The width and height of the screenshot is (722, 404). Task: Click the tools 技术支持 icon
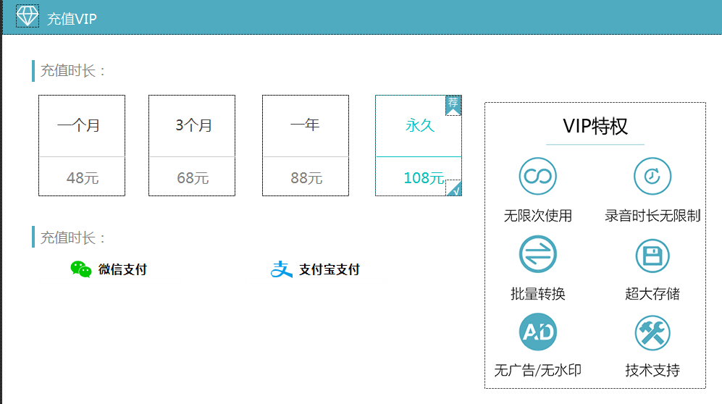652,333
